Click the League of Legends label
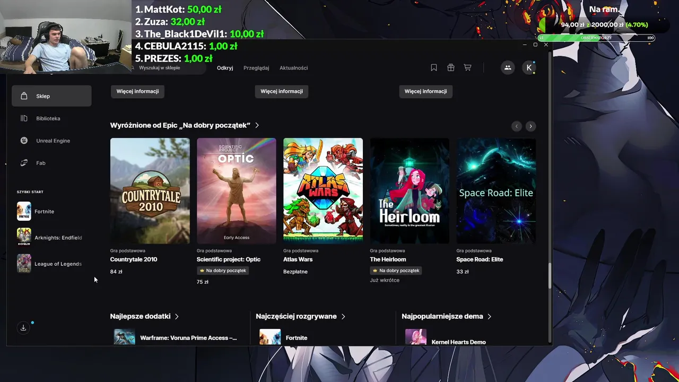Viewport: 679px width, 382px height. point(58,264)
